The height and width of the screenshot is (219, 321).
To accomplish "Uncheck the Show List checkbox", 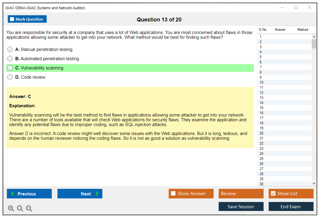I will point(273,194).
